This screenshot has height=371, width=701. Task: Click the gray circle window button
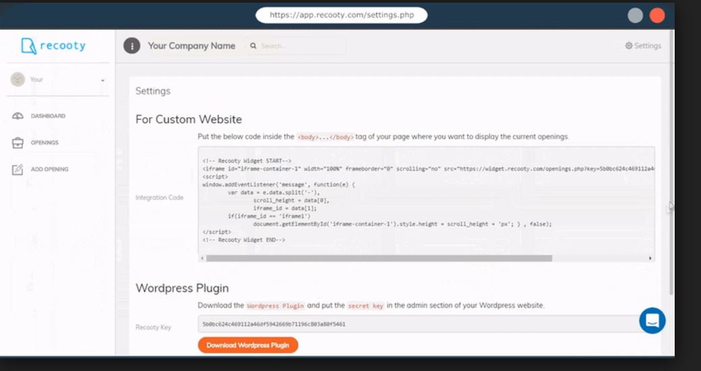click(635, 15)
